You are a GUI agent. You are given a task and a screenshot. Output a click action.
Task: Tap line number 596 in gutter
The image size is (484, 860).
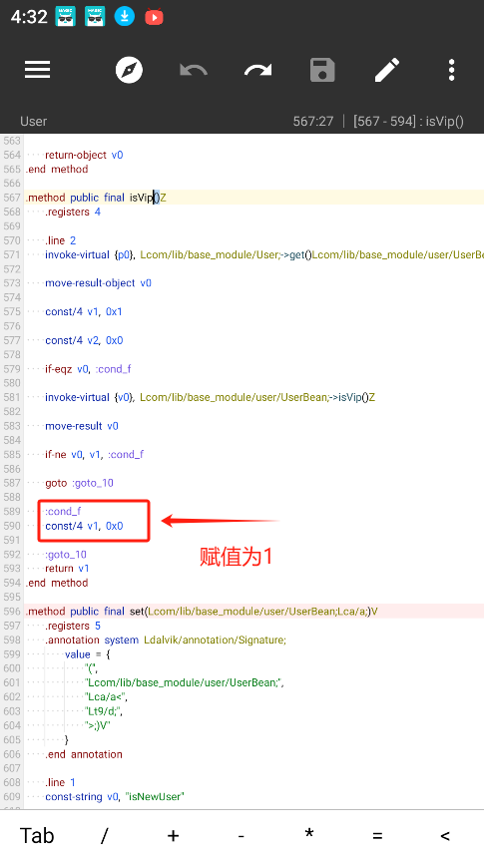click(x=12, y=611)
